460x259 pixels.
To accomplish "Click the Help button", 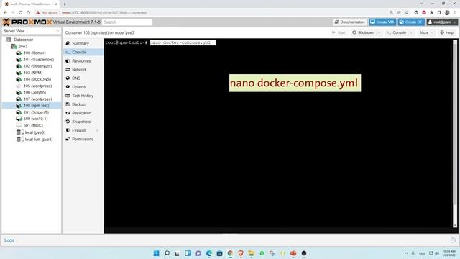I will (447, 32).
